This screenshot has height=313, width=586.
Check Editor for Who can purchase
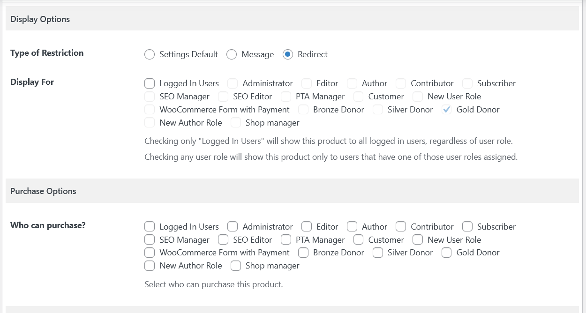tap(307, 227)
